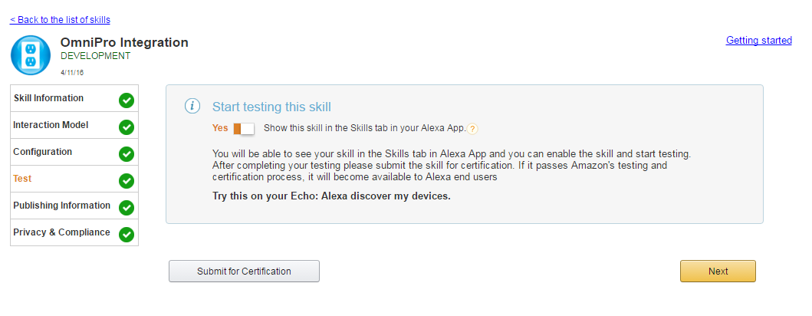Open the Configuration section
Screen dimensions: 812x316
tap(42, 152)
